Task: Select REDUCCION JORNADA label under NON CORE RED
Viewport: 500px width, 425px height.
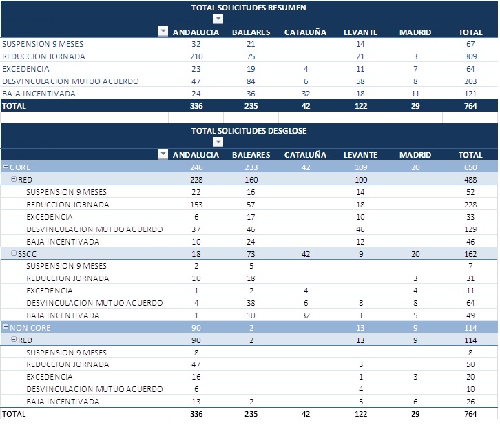Action: [x=67, y=364]
